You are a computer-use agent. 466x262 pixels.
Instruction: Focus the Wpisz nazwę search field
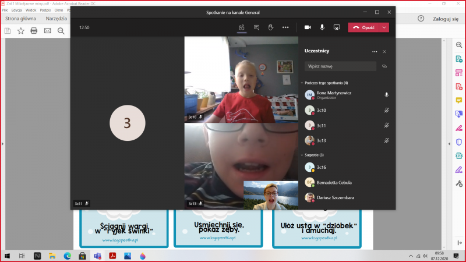(x=340, y=66)
